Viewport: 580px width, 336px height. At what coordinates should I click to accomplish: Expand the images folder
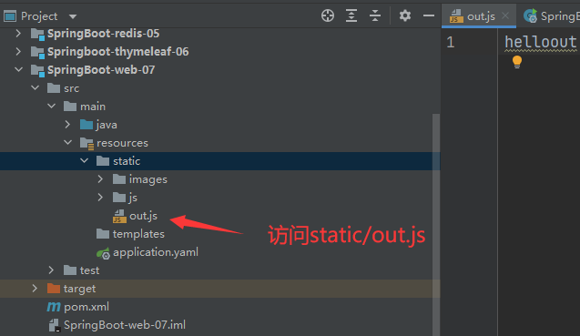(100, 179)
